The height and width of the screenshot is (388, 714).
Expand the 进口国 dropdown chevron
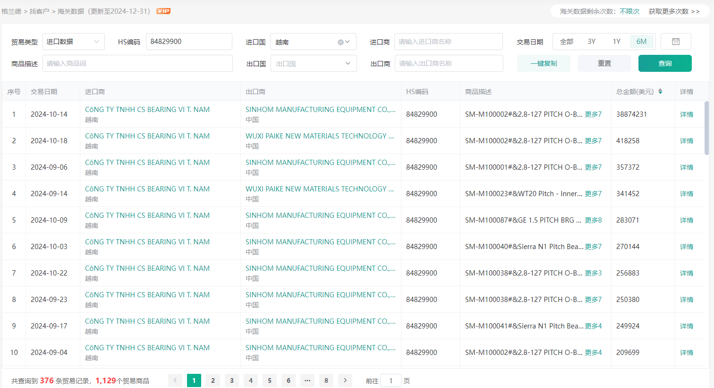[x=348, y=42]
